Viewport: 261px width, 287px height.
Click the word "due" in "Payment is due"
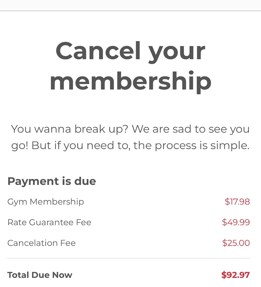[x=85, y=181]
